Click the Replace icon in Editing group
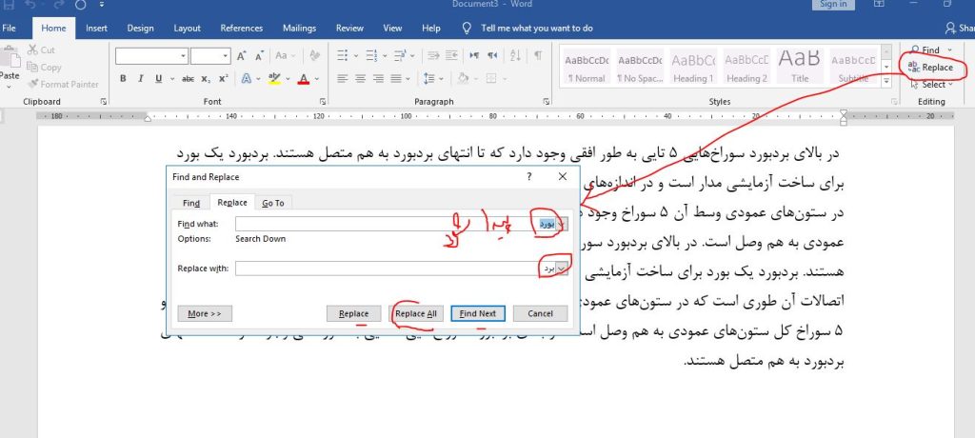 [929, 68]
